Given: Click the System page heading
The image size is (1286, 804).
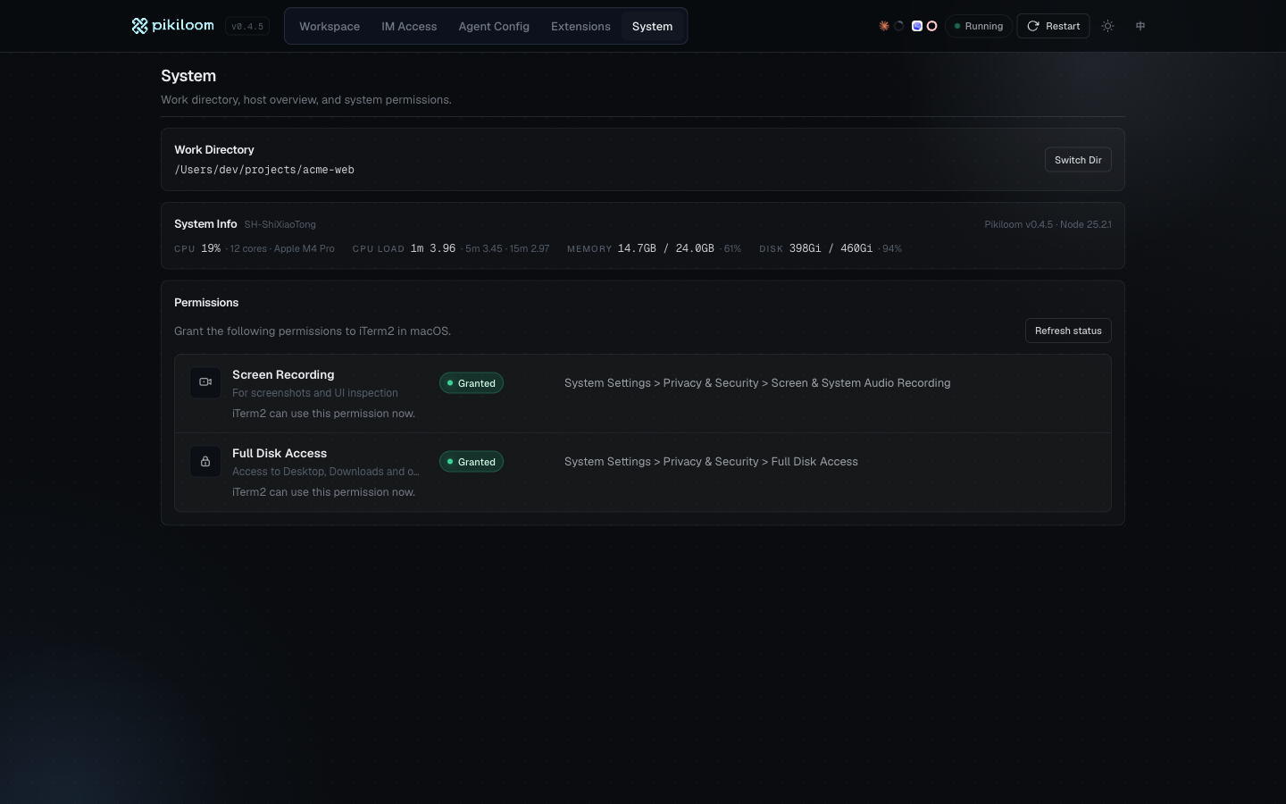Looking at the screenshot, I should 188,76.
